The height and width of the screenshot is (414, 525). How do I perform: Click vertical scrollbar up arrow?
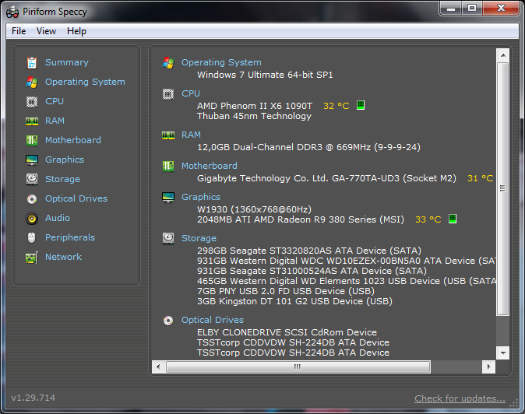point(503,54)
